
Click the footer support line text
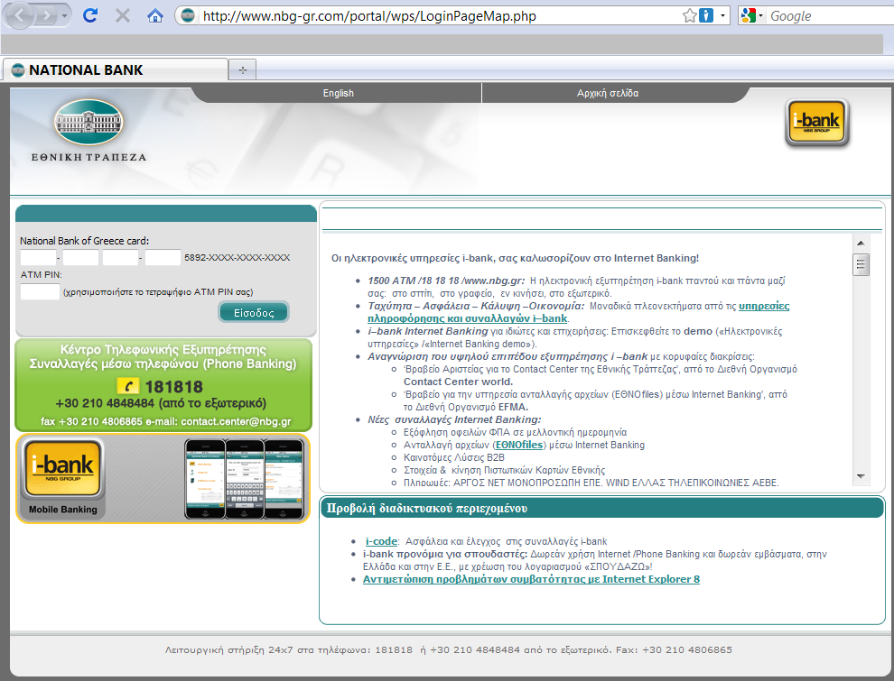448,649
